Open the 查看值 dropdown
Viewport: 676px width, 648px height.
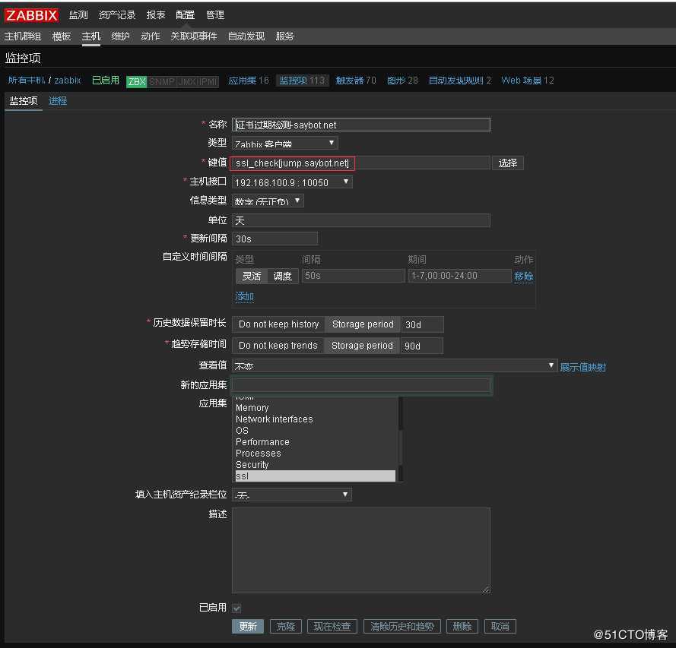(394, 365)
